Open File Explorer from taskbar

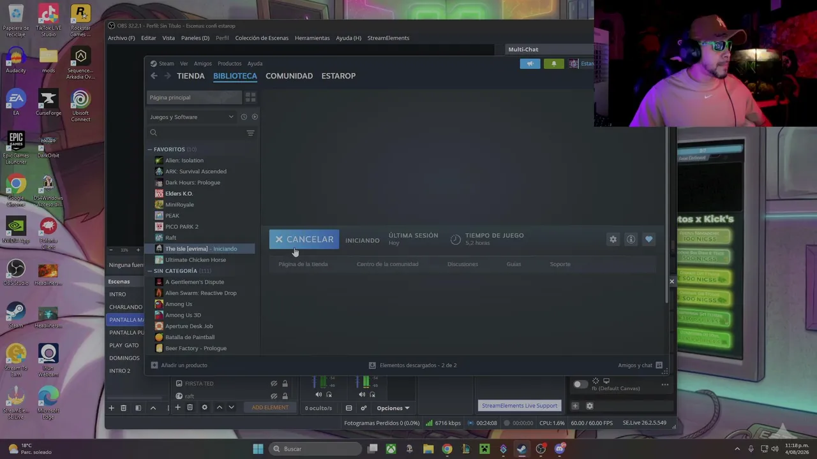click(428, 449)
